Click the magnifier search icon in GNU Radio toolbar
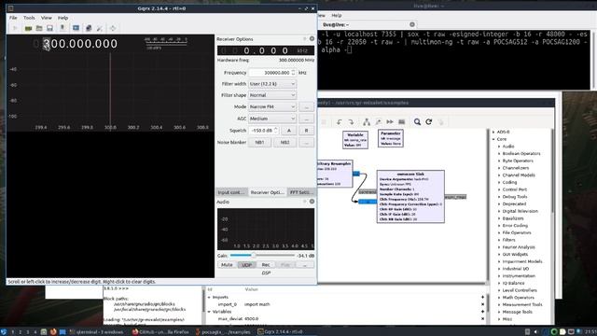597x336 pixels. (417, 122)
